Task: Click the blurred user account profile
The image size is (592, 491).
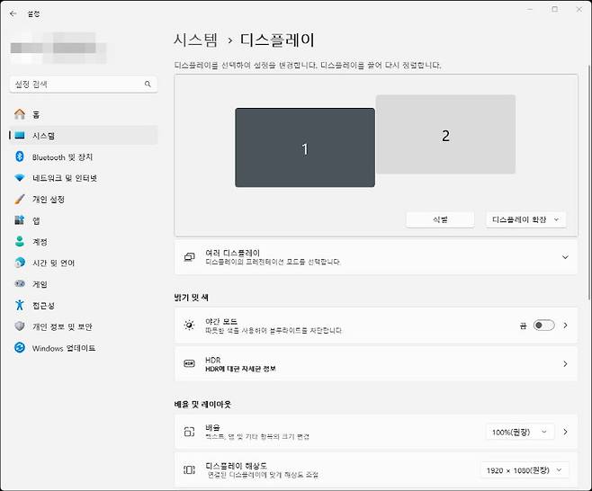Action: [58, 48]
